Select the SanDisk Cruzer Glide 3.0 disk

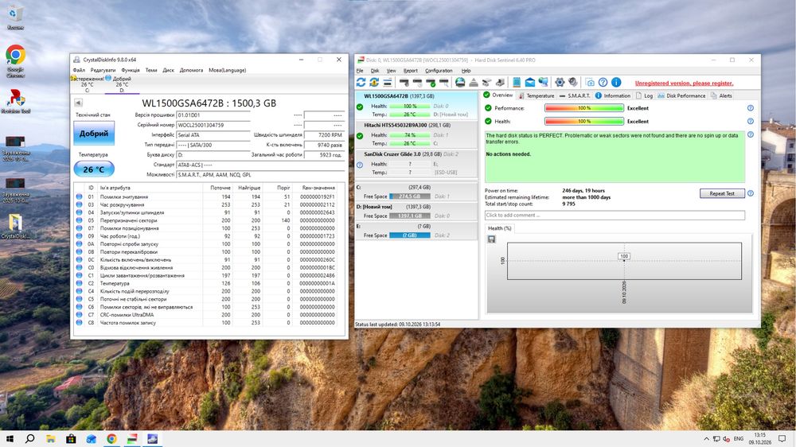(416, 163)
